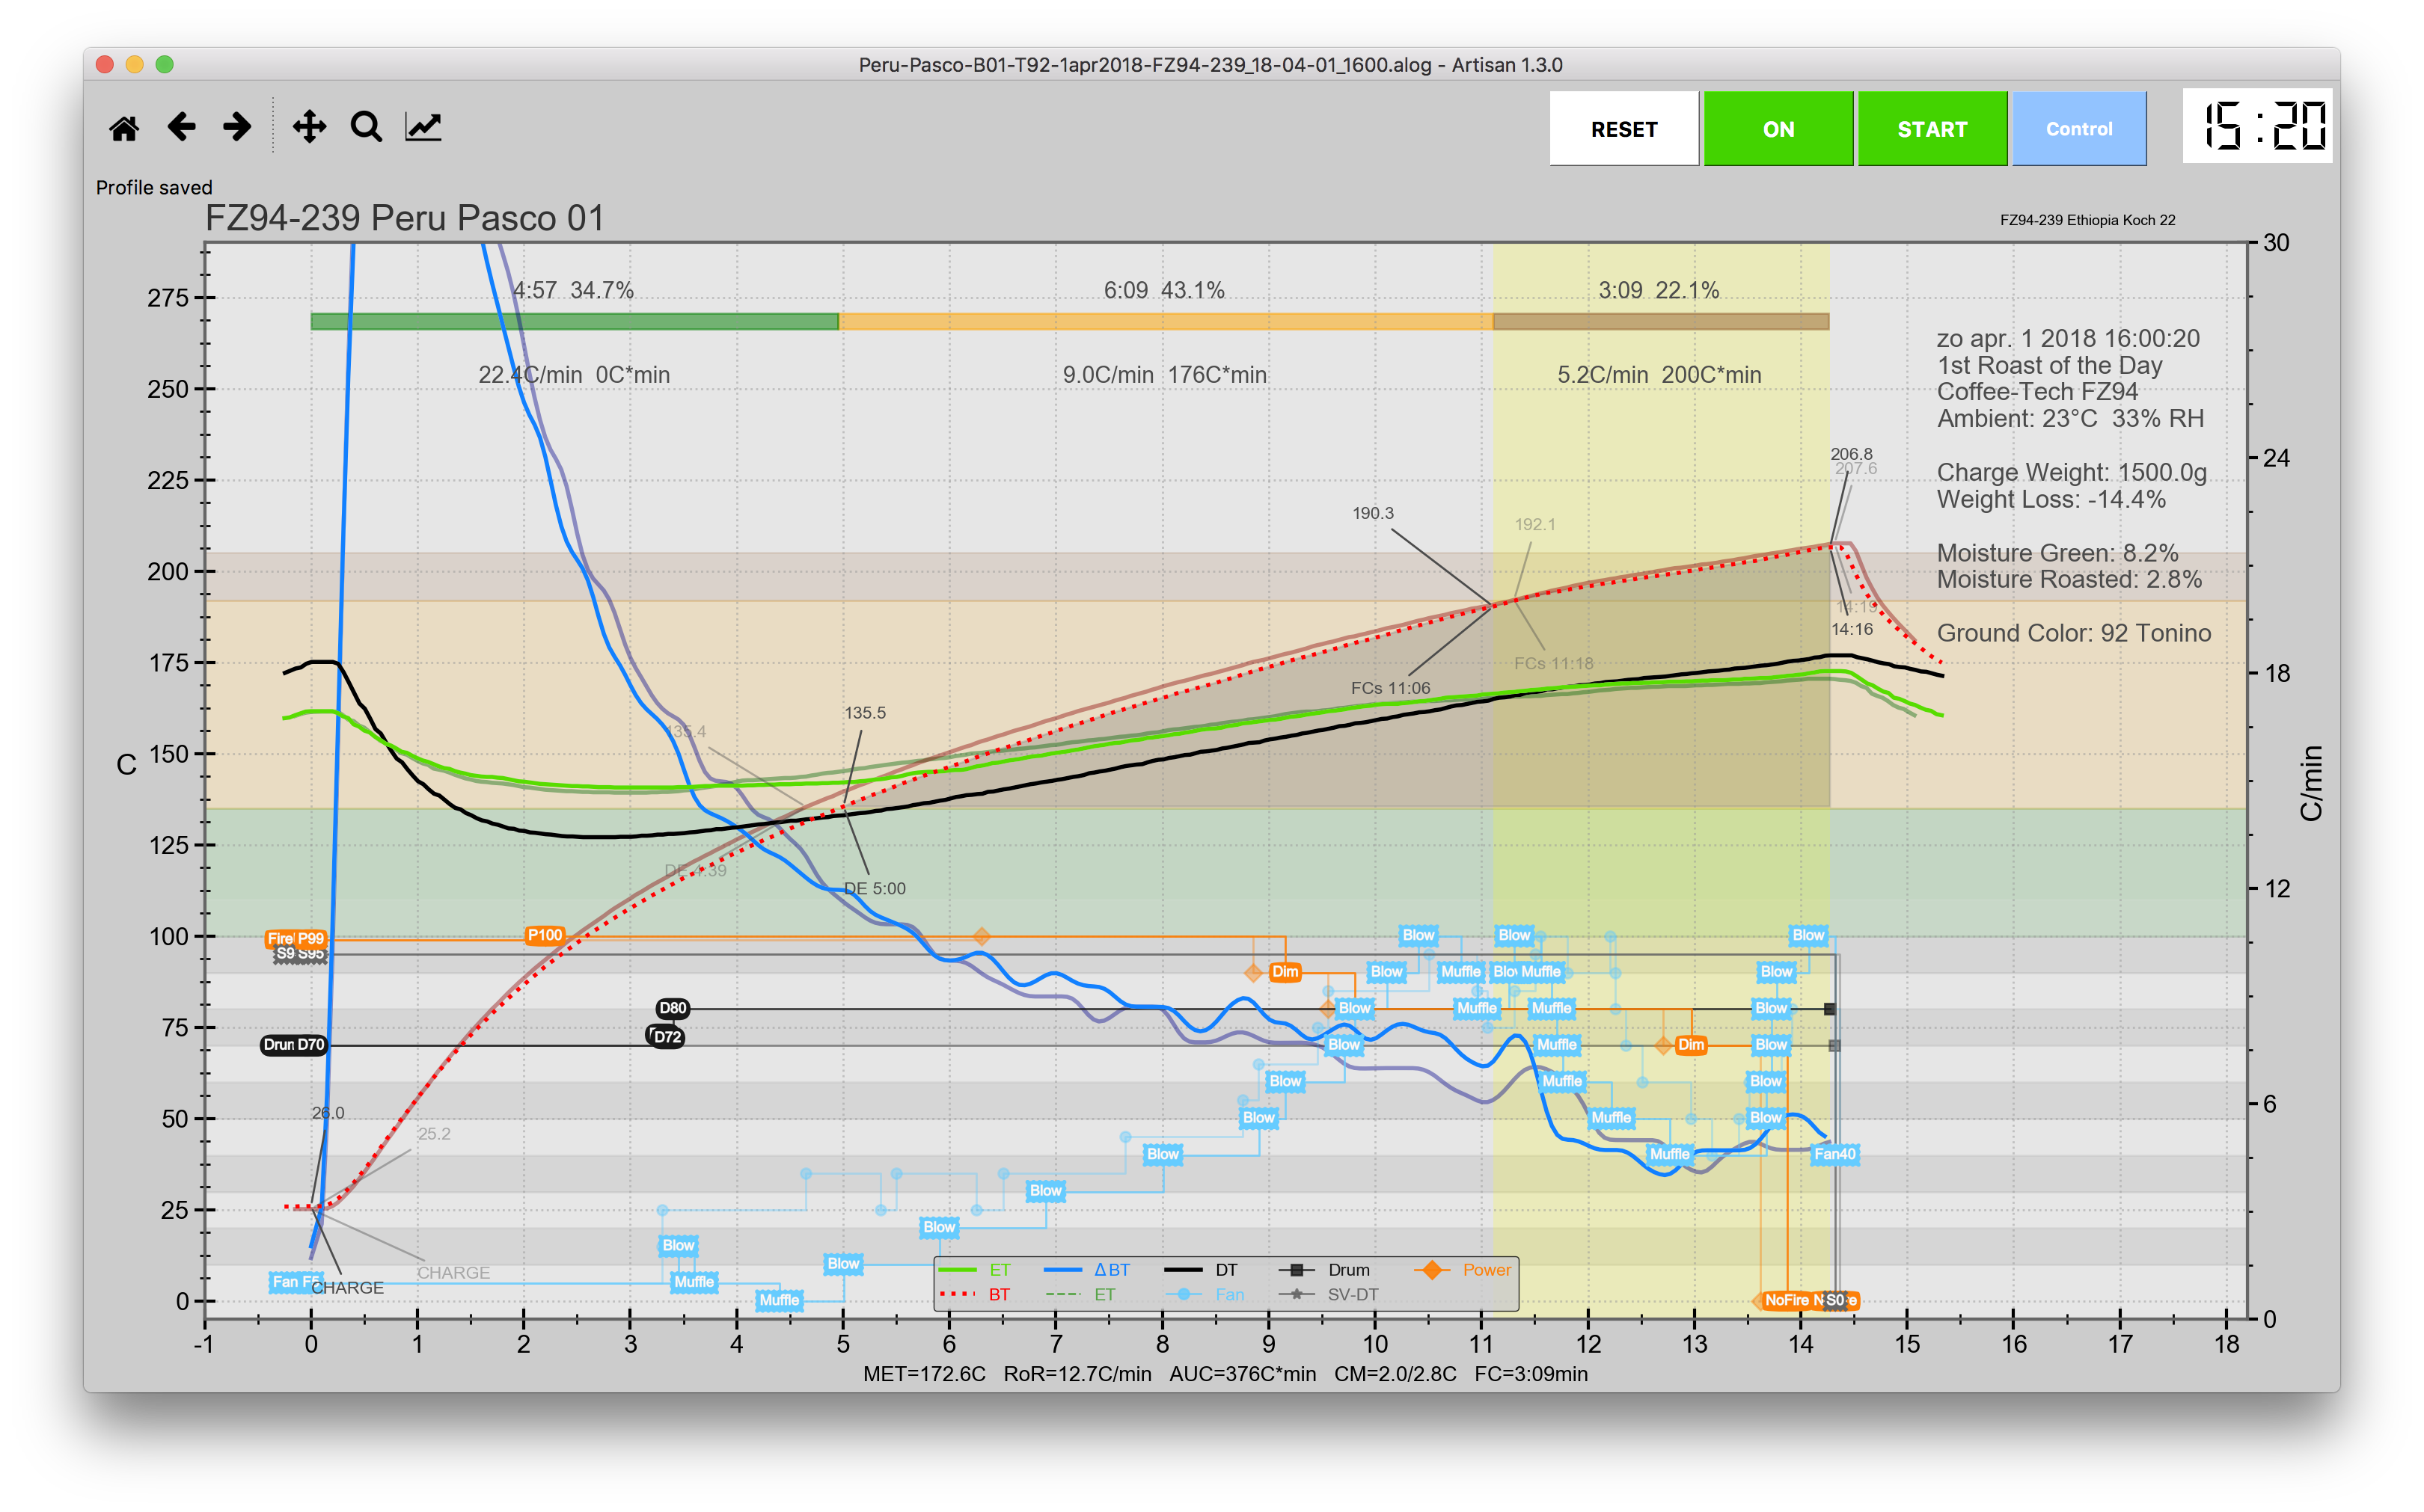This screenshot has width=2424, height=1512.
Task: Click the P100 power event label
Action: tap(544, 935)
